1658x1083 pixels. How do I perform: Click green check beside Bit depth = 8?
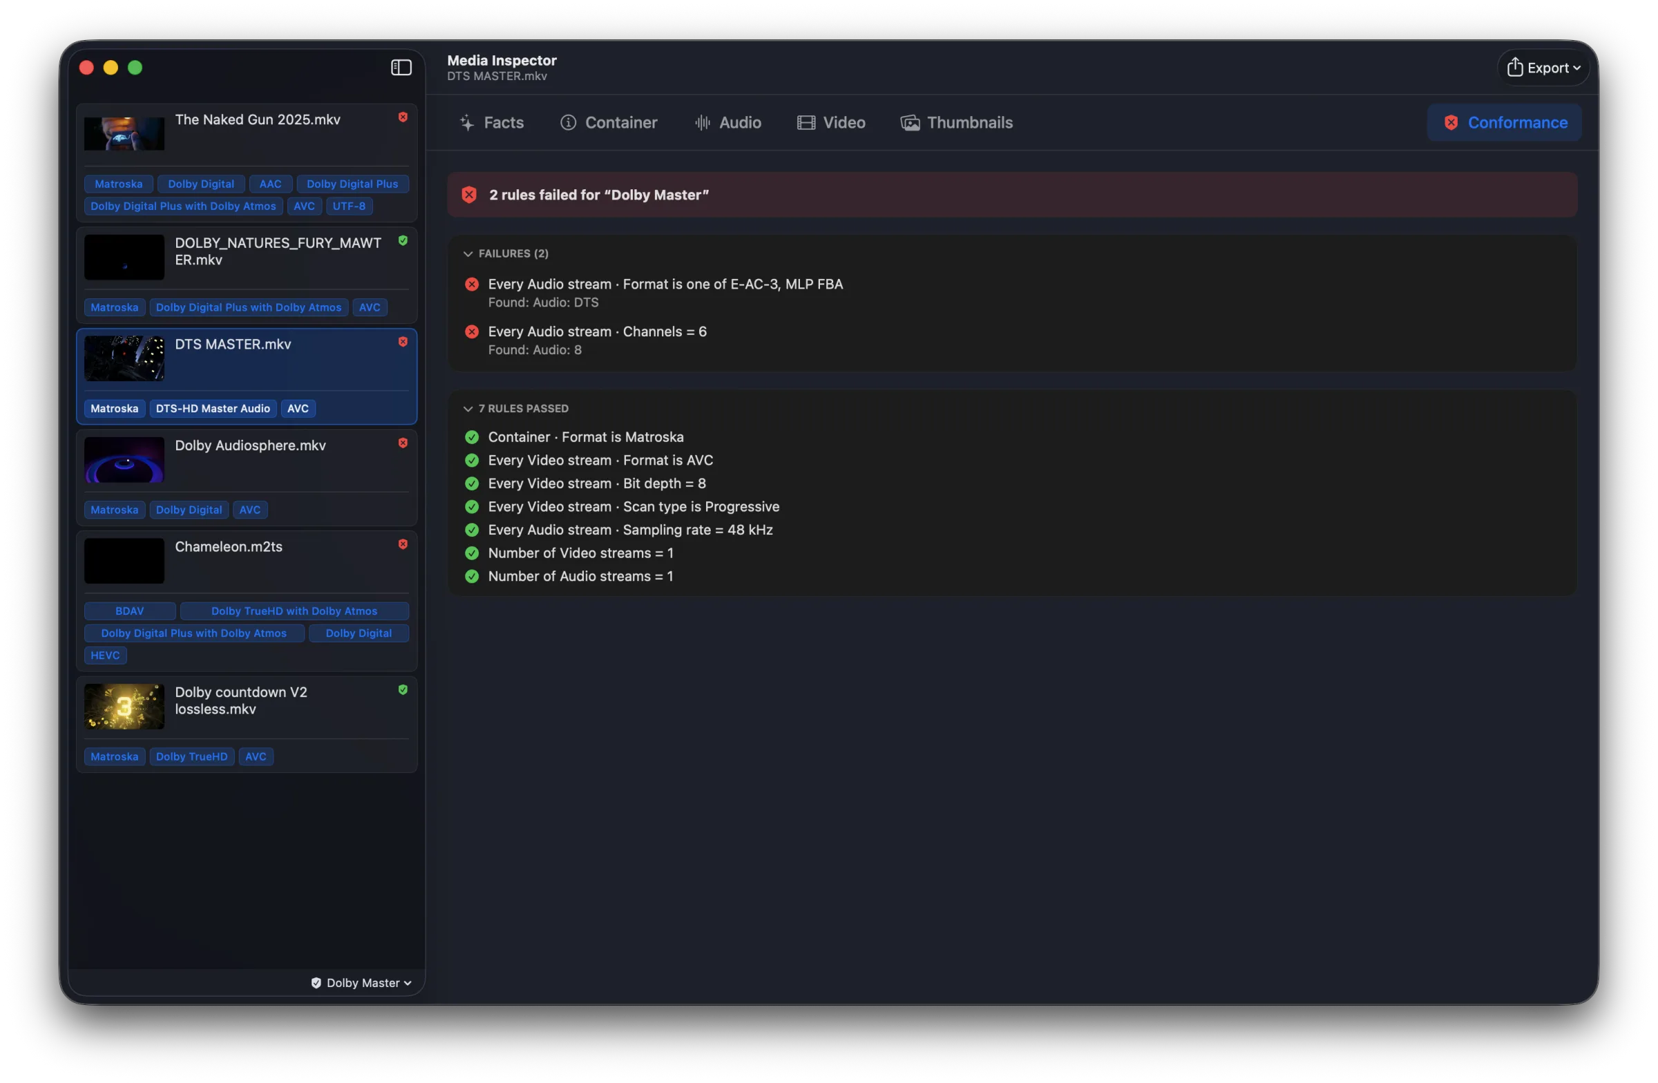click(472, 483)
